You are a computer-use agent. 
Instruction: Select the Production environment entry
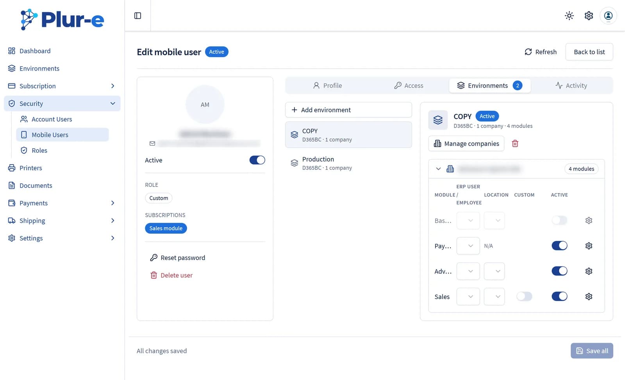click(x=348, y=163)
